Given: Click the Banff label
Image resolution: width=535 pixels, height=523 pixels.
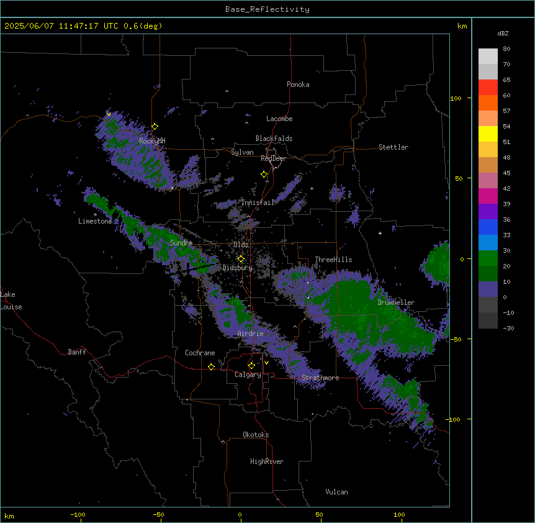Looking at the screenshot, I should (77, 352).
